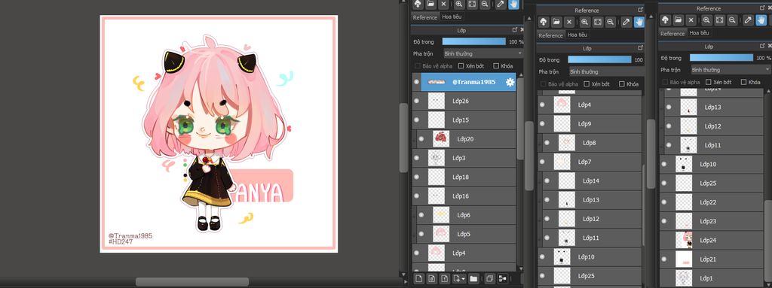The width and height of the screenshot is (772, 288).
Task: Fit reference to view in middle panel
Action: click(x=597, y=22)
